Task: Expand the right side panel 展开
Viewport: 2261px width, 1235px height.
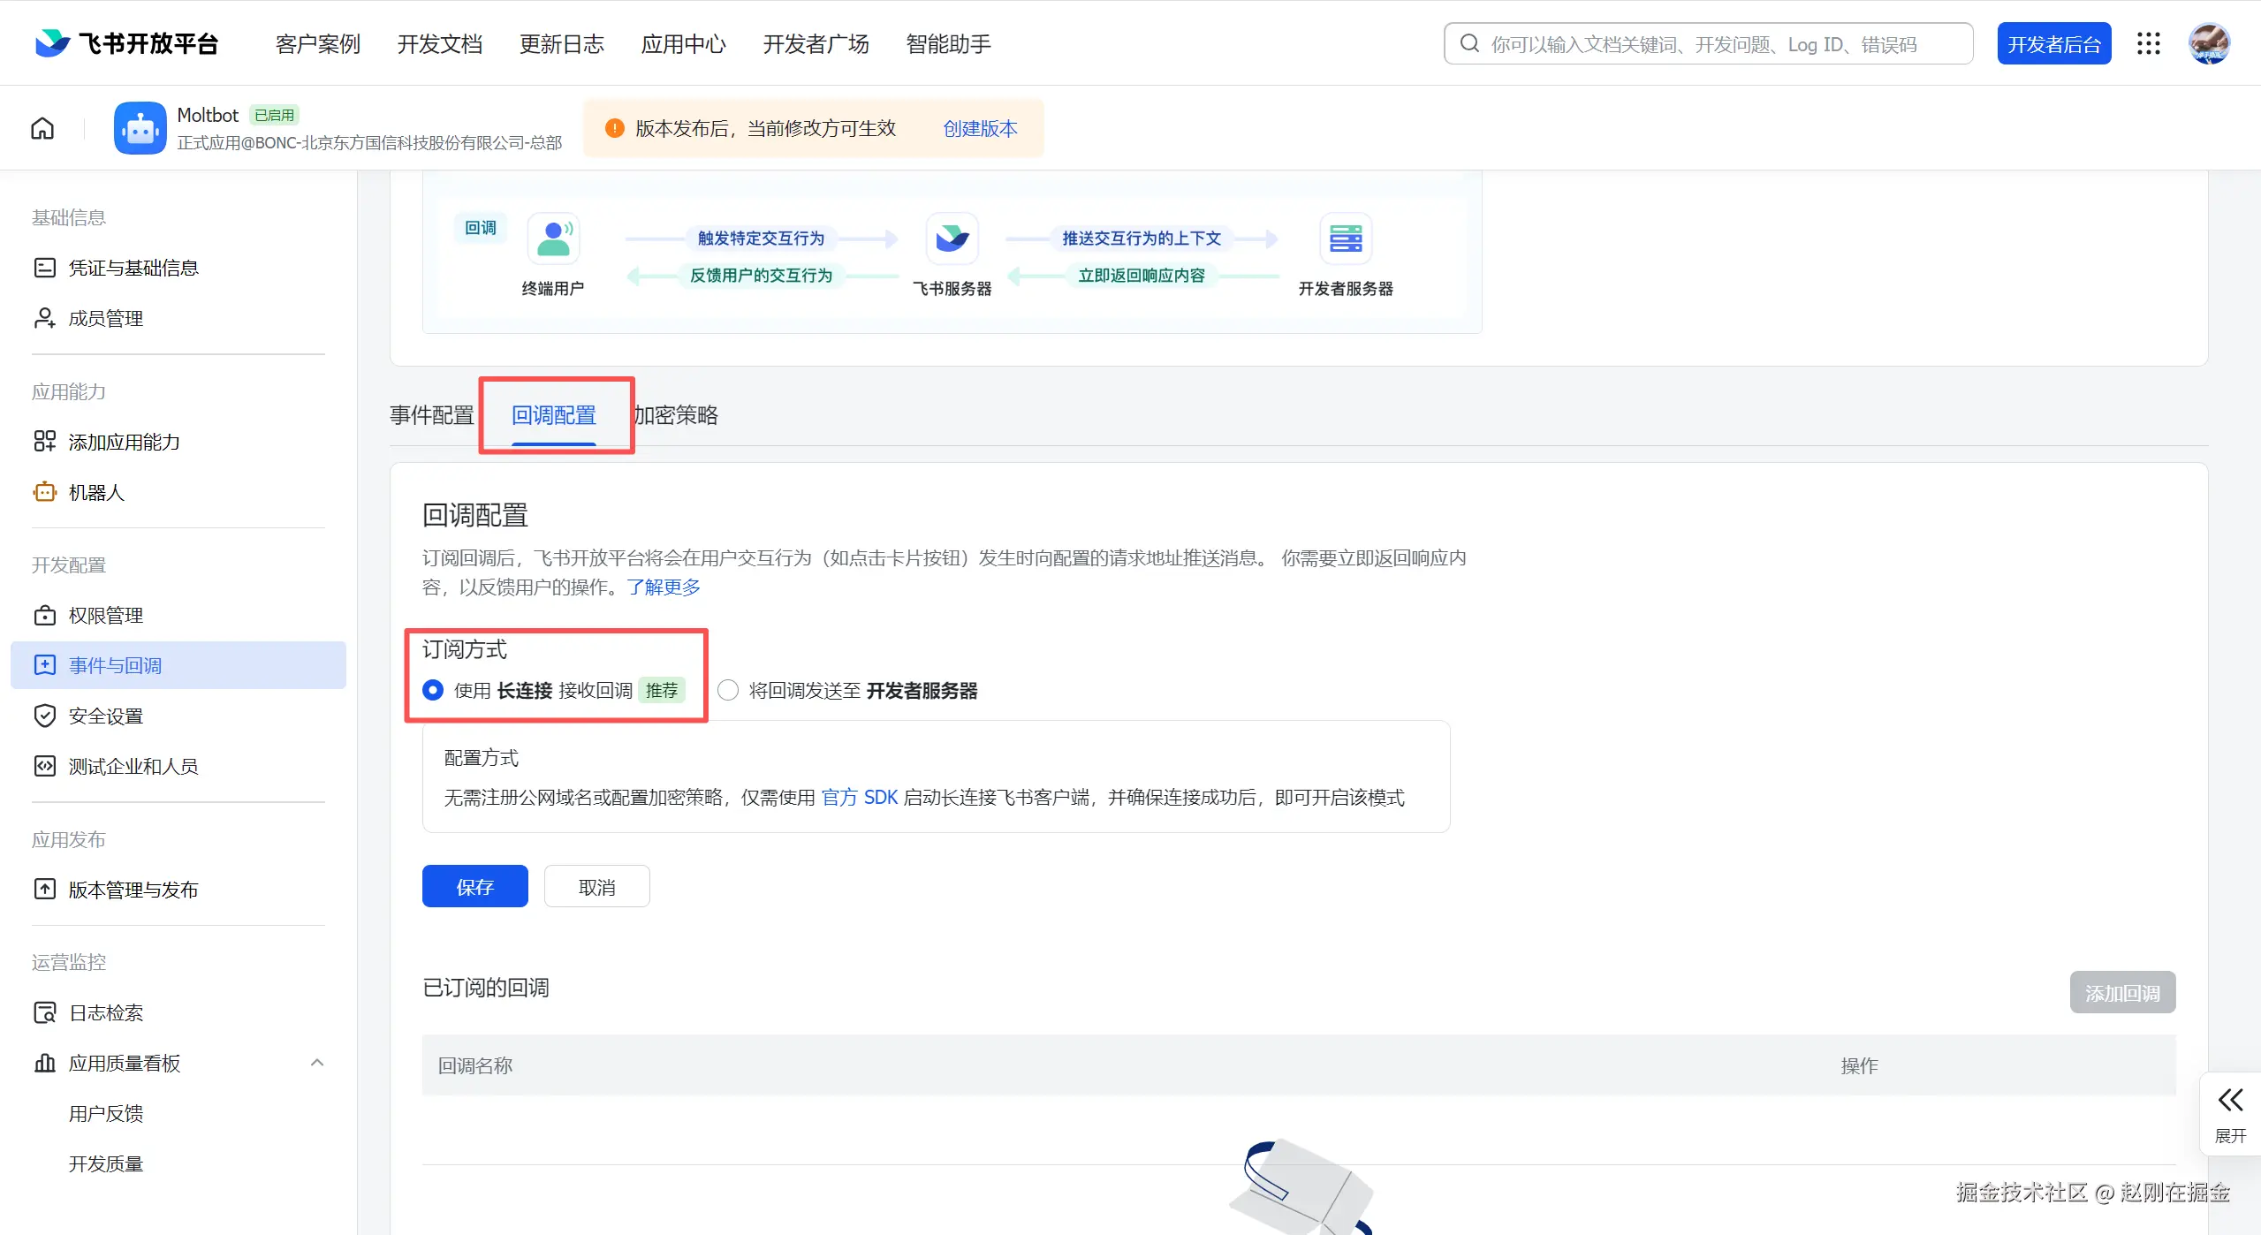Action: pos(2229,1115)
